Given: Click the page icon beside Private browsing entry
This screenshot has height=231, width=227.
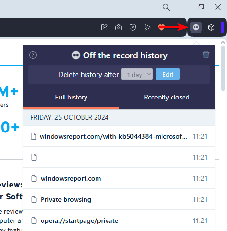Looking at the screenshot, I should pyautogui.click(x=34, y=199).
